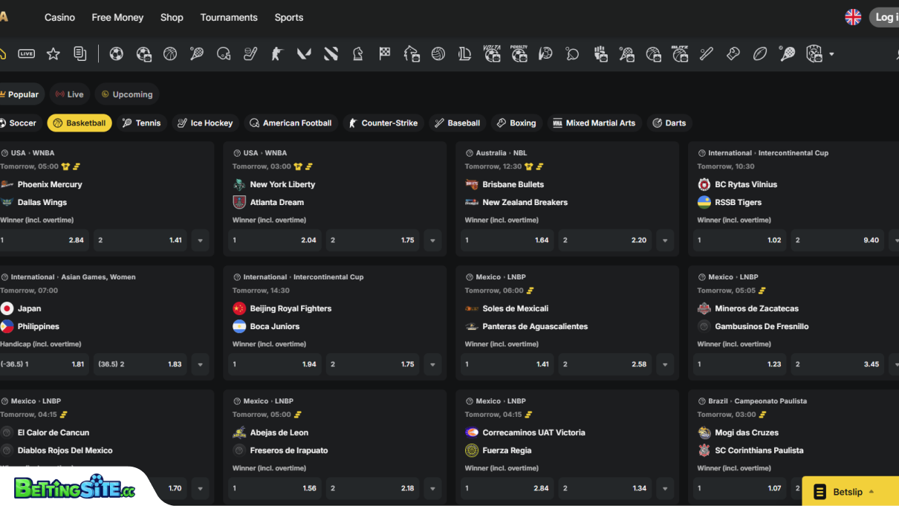The image size is (899, 506).
Task: Open the Shop menu
Action: pos(172,17)
